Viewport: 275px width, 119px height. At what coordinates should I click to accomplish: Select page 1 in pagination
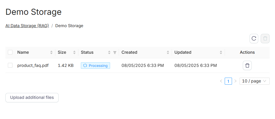pos(228,81)
